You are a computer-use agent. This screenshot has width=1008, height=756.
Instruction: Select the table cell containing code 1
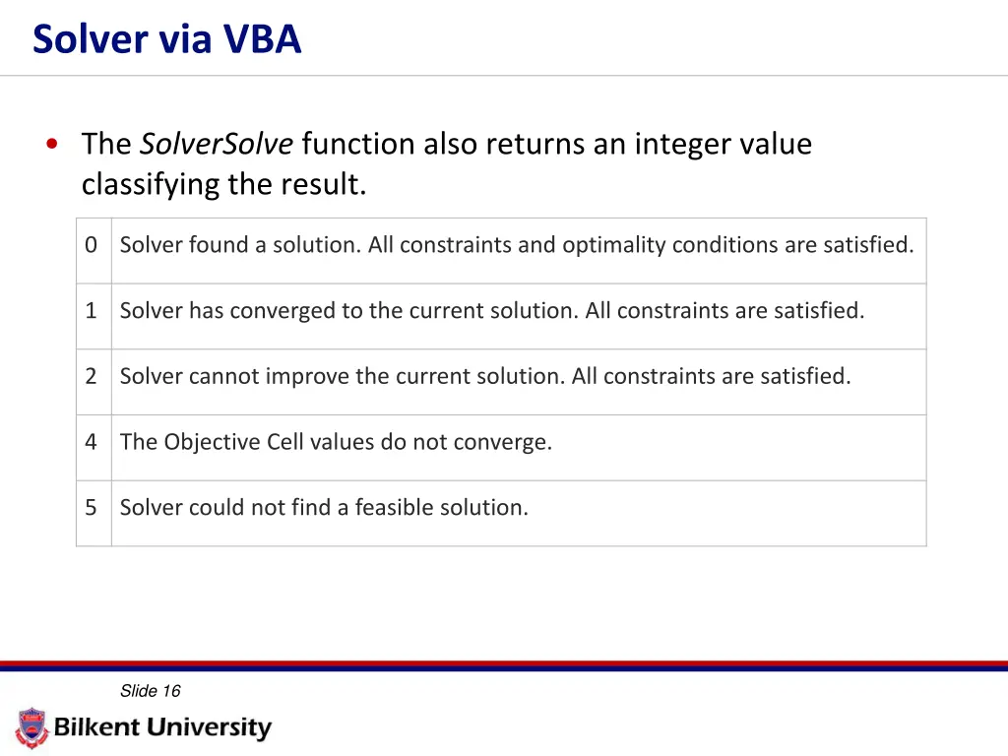[x=92, y=311]
